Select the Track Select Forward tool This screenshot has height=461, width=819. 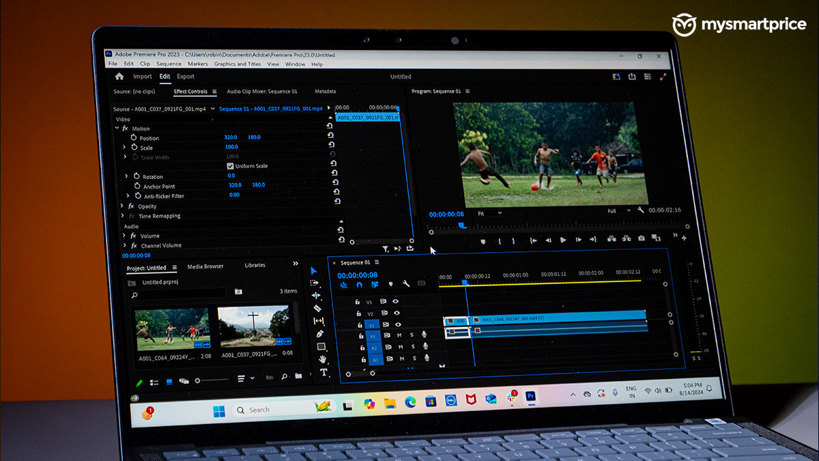[315, 283]
